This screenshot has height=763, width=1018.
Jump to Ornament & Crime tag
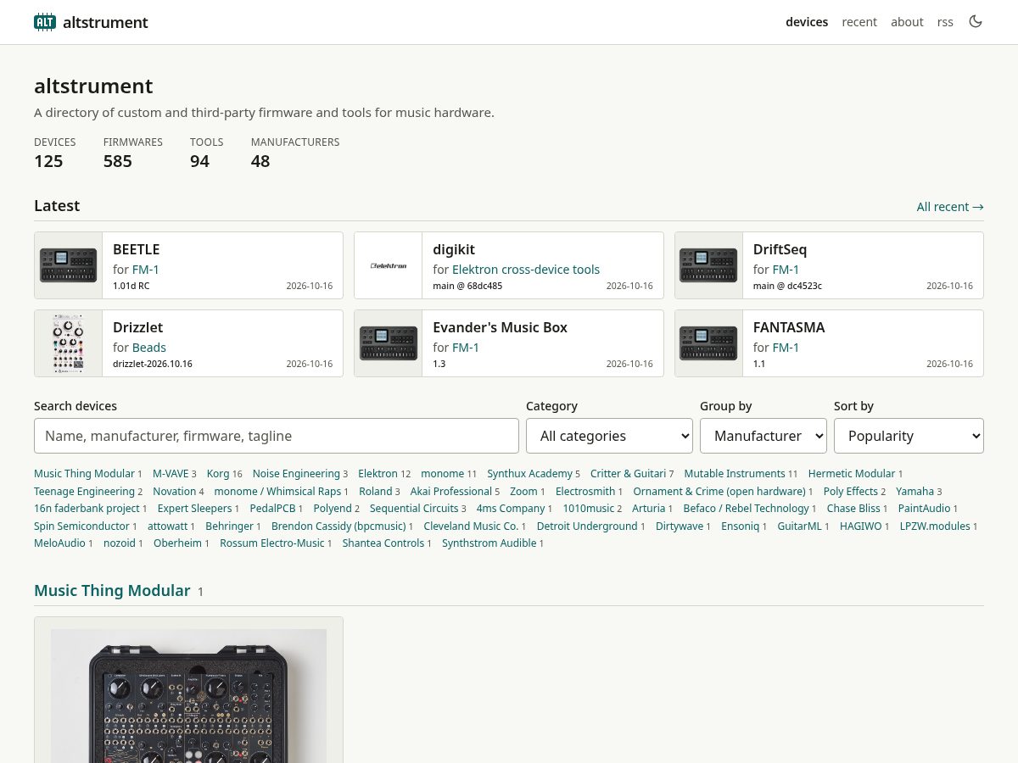click(719, 492)
